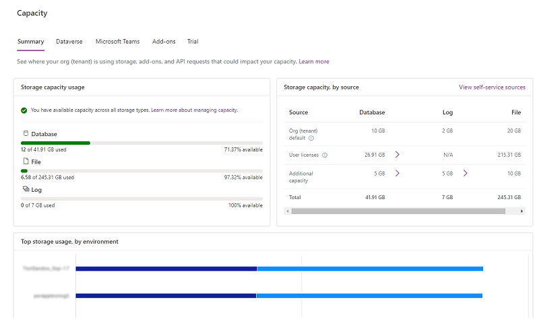Open View self-service sources link
Image resolution: width=539 pixels, height=321 pixels.
pos(492,87)
